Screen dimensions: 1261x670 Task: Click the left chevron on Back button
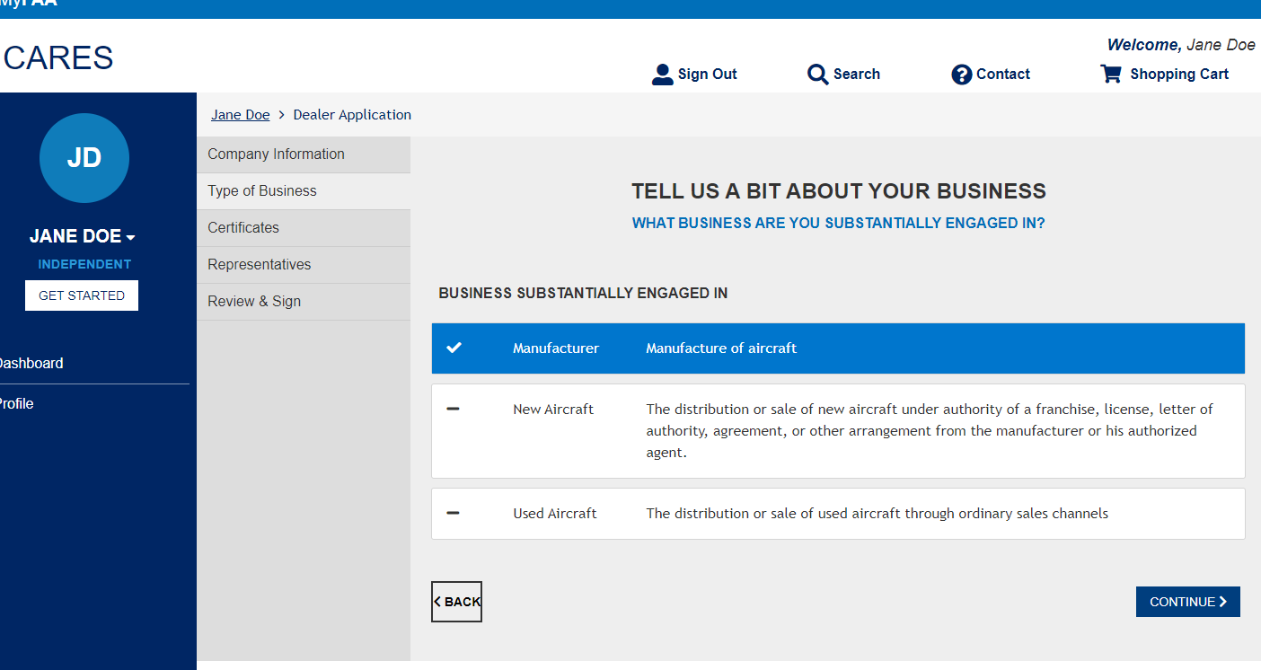coord(437,602)
